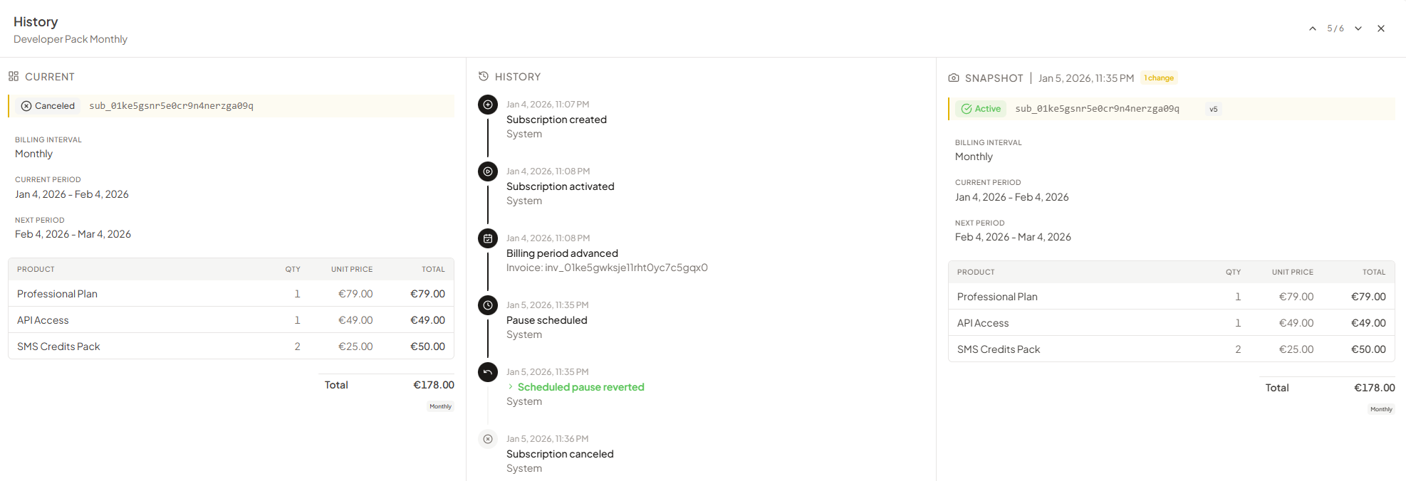The height and width of the screenshot is (481, 1406).
Task: Click the v5 version badge
Action: pyautogui.click(x=1214, y=109)
